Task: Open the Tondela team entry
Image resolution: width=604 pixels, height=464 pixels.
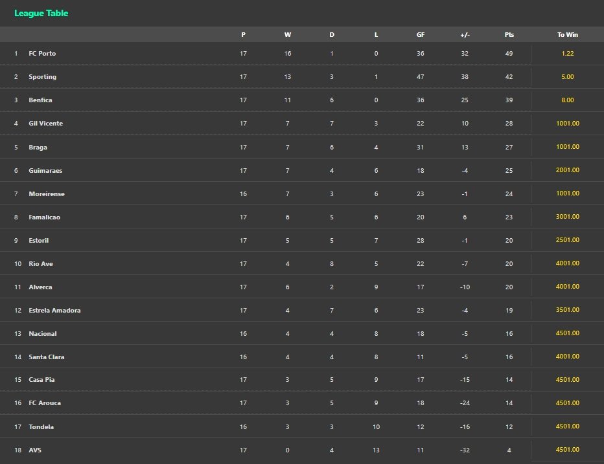Action: (x=41, y=427)
